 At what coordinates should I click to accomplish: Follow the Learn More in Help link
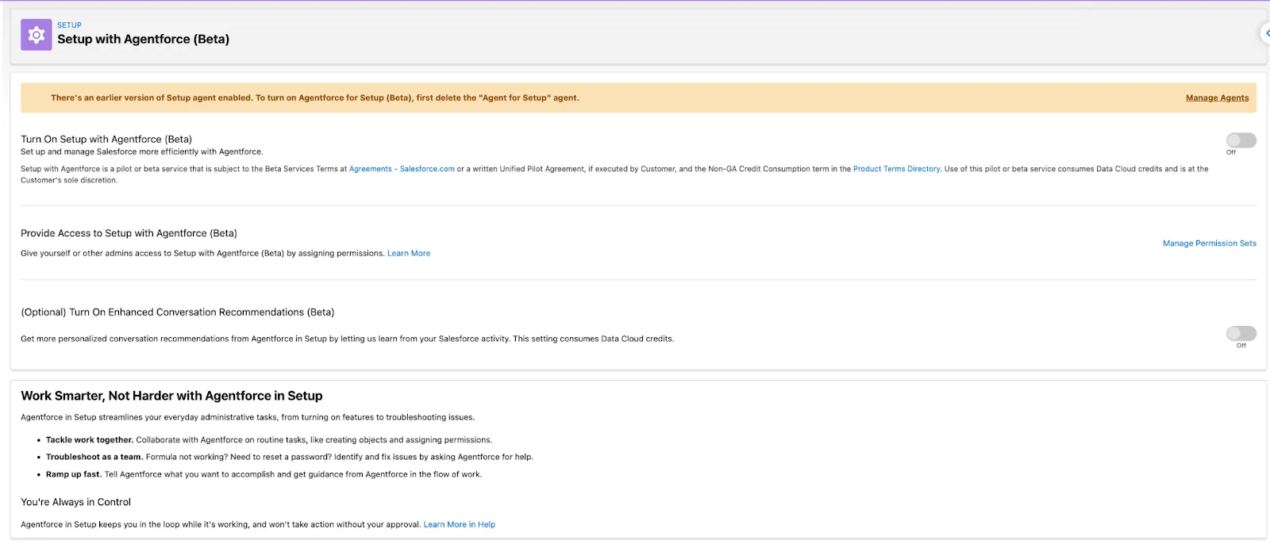coord(459,525)
